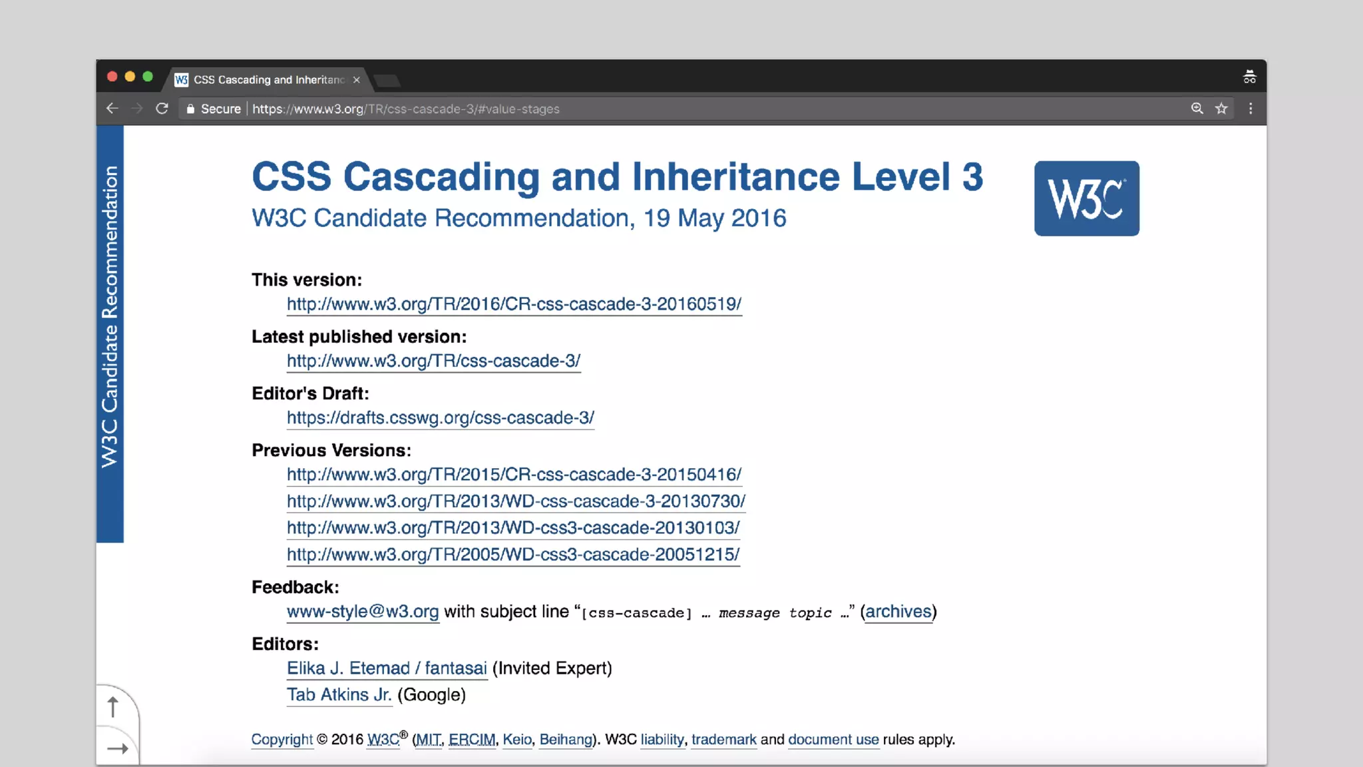
Task: Open the CR-css-cascade-3-20150416 link
Action: (514, 475)
